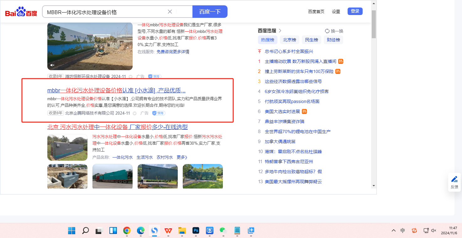Click the page vertical scrollbar thumb
Screen dimensions: 462x238
(374, 23)
